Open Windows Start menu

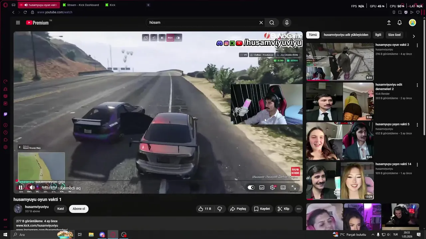pos(5,235)
